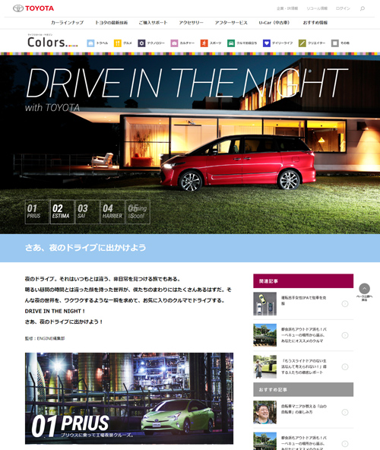Open the アフターサービス menu
Screen dimensions: 380x450
click(x=231, y=23)
